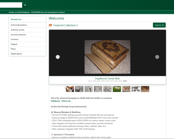
Task: Open Archival descriptions browse link
Action: (x=27, y=25)
